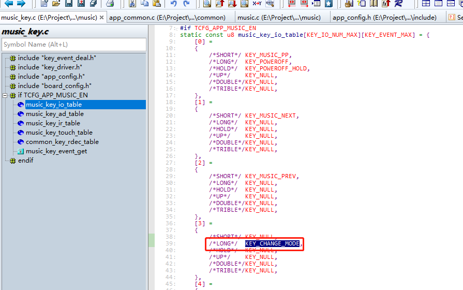
Task: Copy the selected text
Action: tap(144, 3)
